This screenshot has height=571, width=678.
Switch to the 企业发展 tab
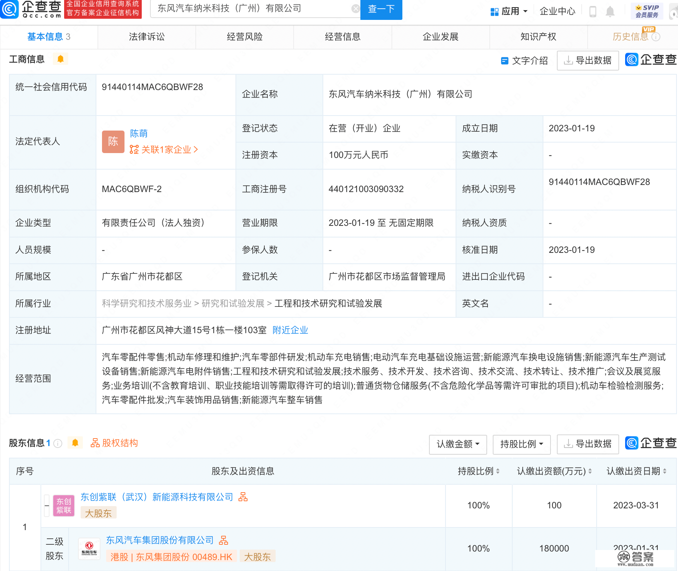tap(441, 37)
